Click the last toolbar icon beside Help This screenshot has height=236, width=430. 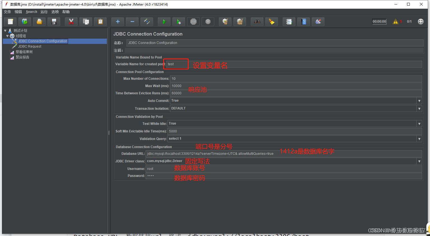[x=318, y=22]
